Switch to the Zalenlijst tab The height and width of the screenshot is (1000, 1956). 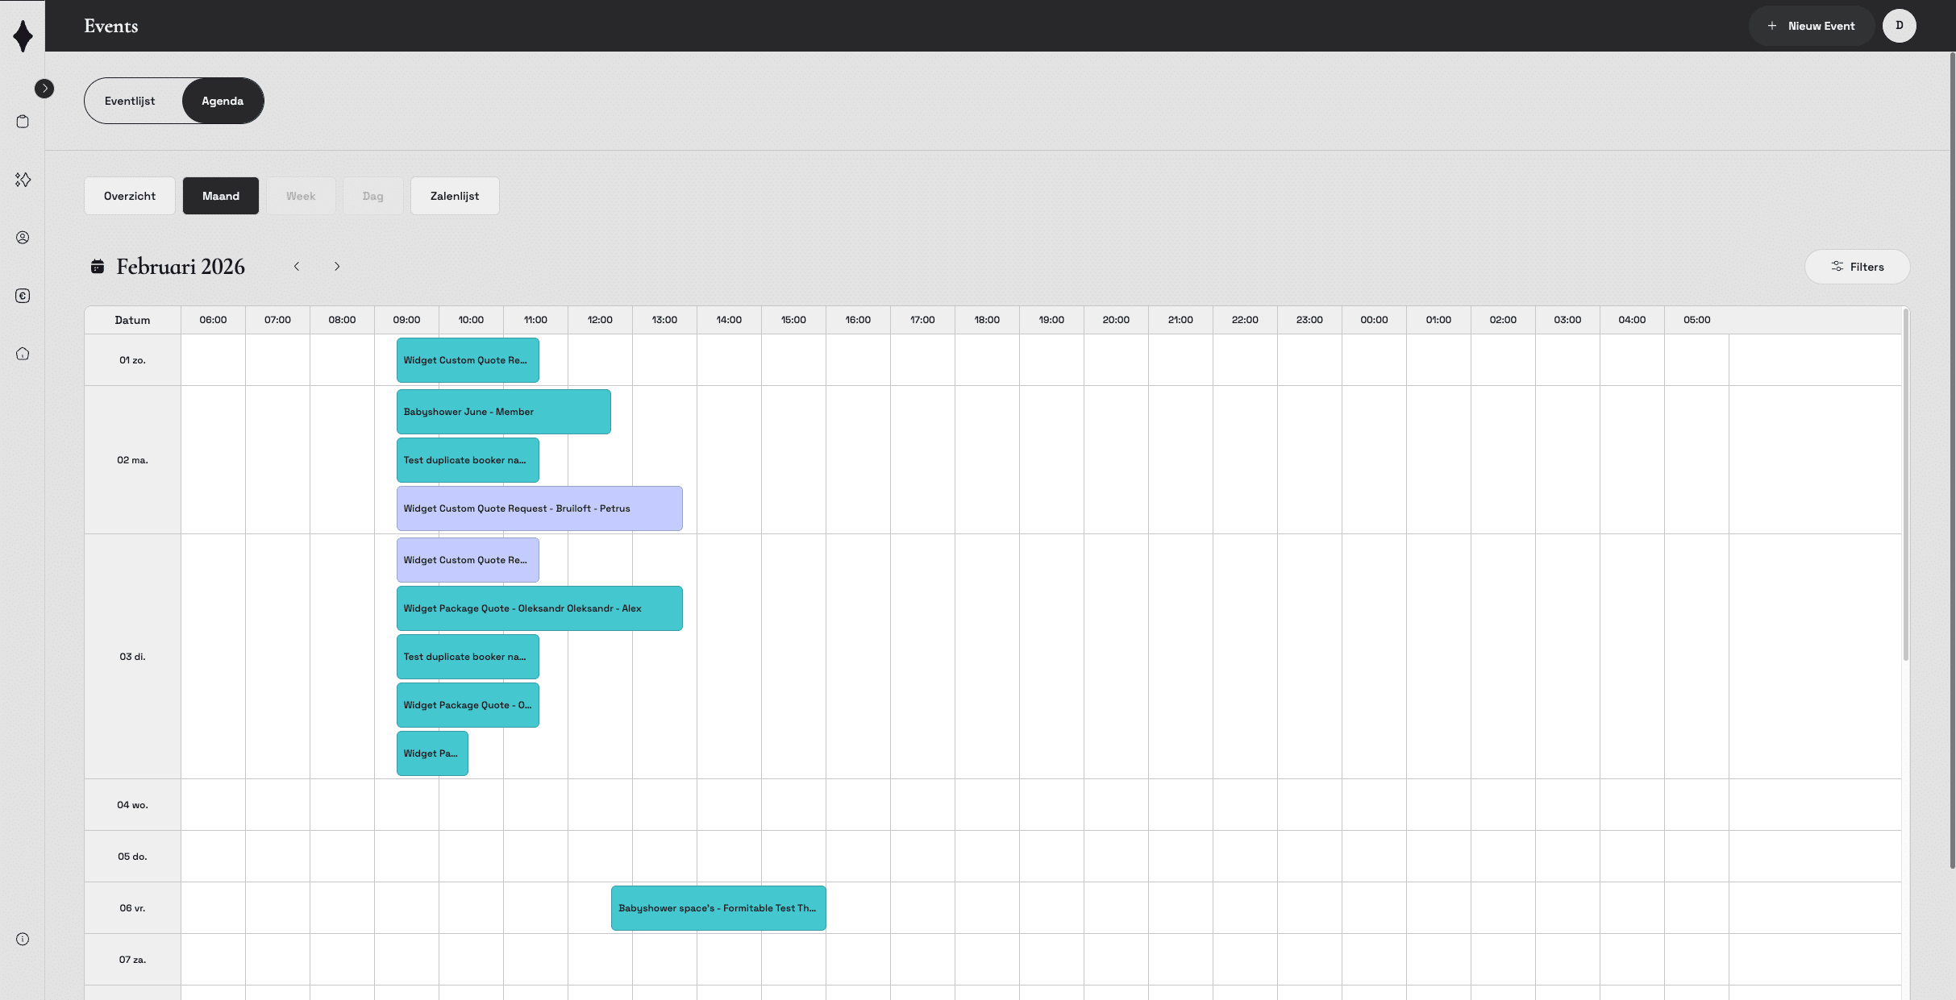455,196
